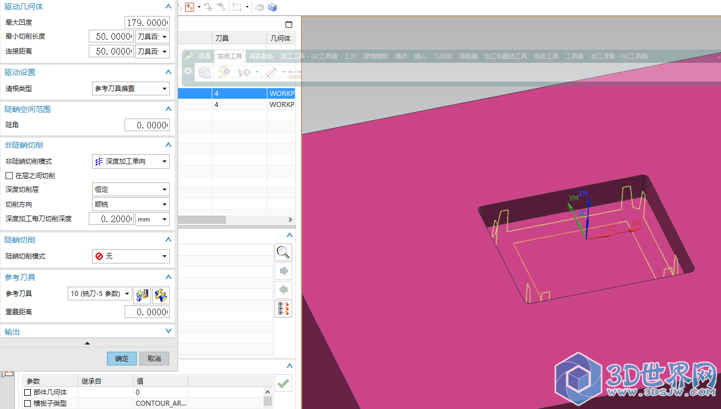Viewport: 721px width, 409px height.
Task: Collapse the 参考刀具 section
Action: tap(168, 277)
